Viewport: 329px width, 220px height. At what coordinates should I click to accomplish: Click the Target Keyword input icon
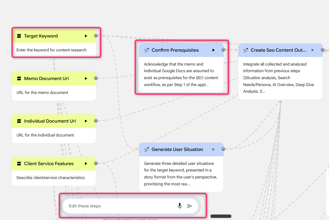[x=19, y=36]
